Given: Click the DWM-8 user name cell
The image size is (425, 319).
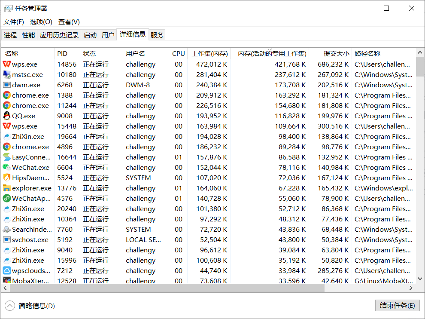Looking at the screenshot, I should tap(138, 85).
